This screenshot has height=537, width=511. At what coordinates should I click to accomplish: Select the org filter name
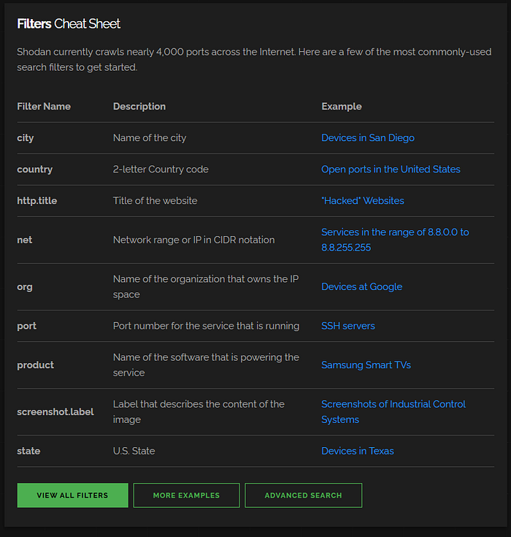(25, 286)
